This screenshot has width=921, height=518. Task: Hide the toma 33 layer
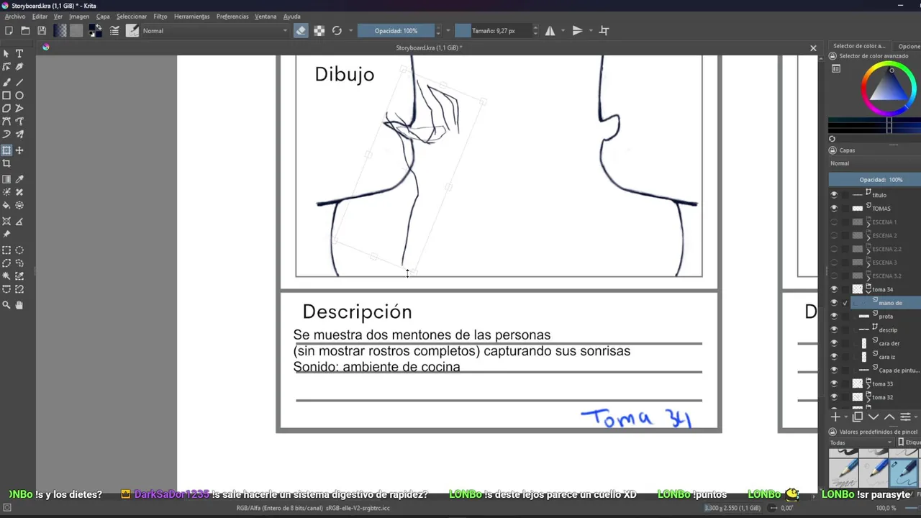point(834,384)
